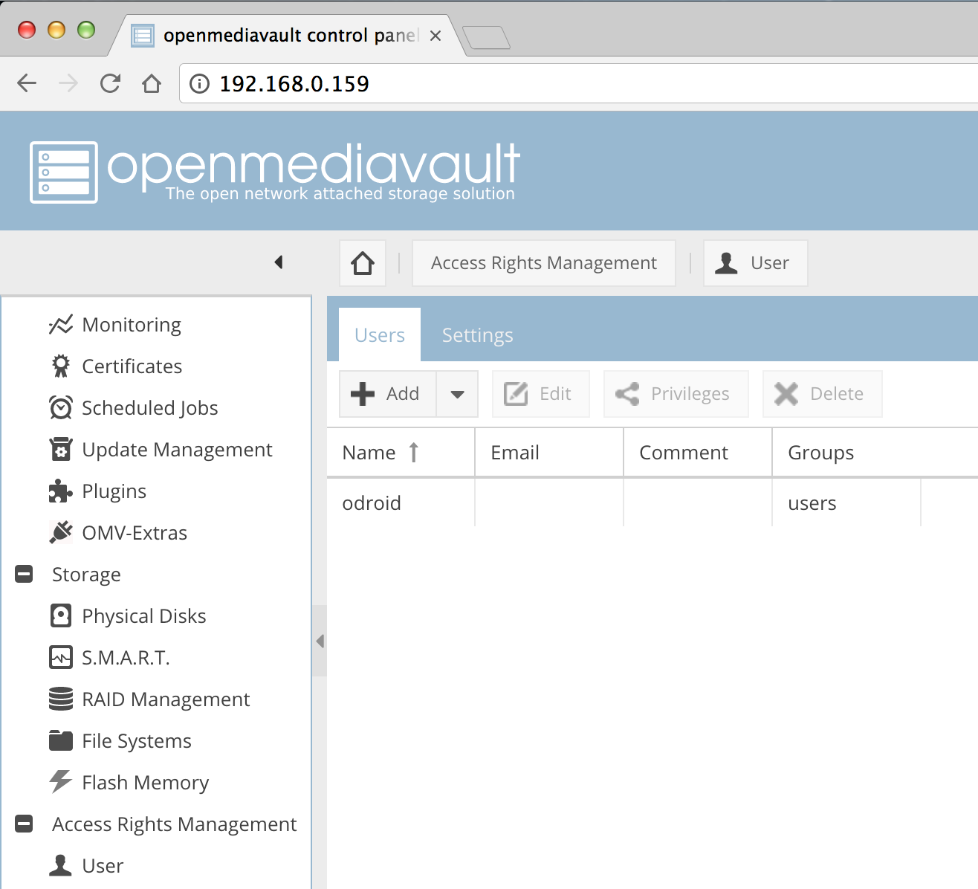Screen dimensions: 978x889
Task: Close the openmediavault control panel tab
Action: pyautogui.click(x=435, y=36)
